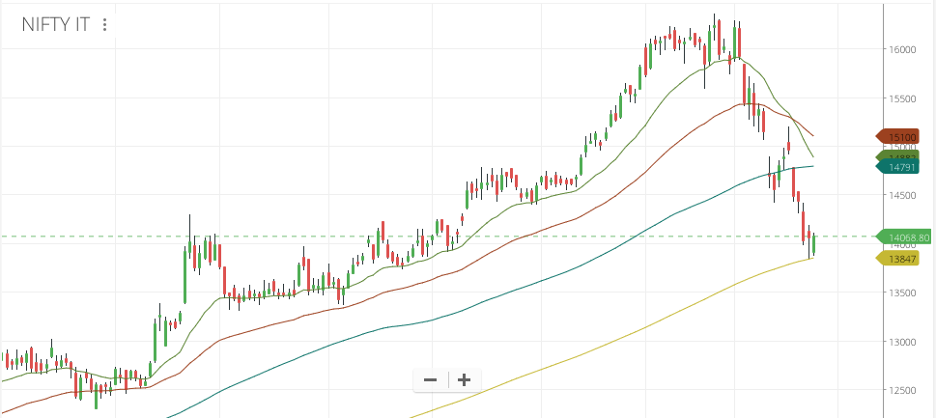This screenshot has width=936, height=418.
Task: Select the teal 14791 price tag
Action: (902, 166)
